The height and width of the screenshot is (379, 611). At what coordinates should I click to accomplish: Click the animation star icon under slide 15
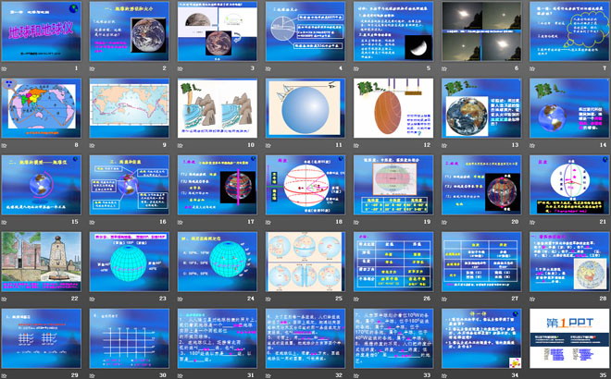click(5, 222)
